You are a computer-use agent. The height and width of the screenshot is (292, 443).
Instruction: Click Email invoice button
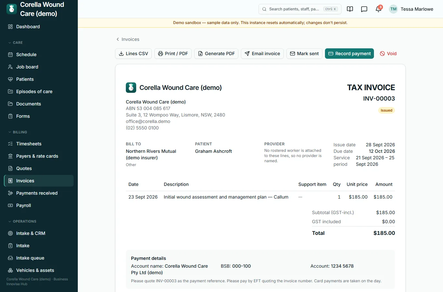coord(262,54)
